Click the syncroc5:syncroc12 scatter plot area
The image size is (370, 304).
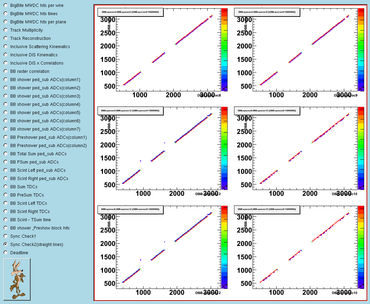pos(169,148)
